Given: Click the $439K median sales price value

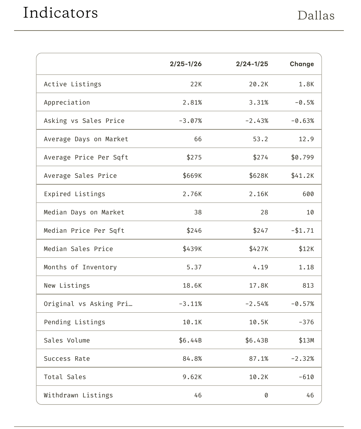Looking at the screenshot, I should pos(192,249).
